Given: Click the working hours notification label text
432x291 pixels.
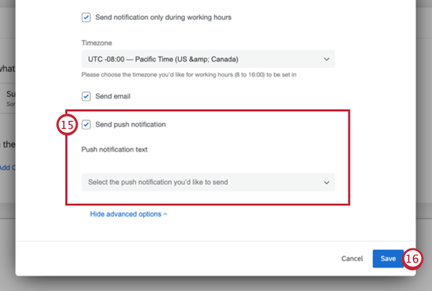Looking at the screenshot, I should [163, 17].
